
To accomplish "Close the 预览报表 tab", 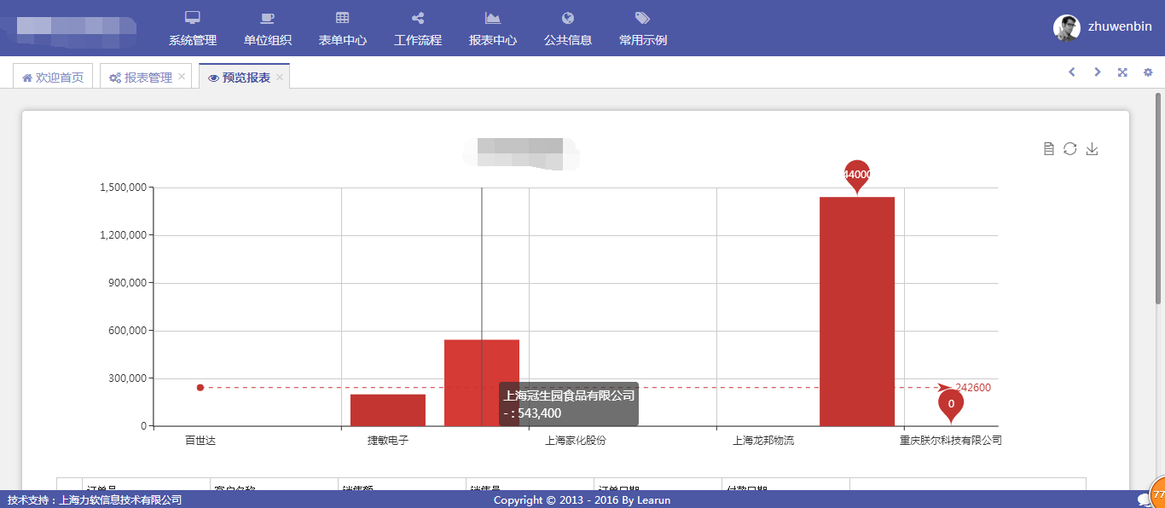I will pyautogui.click(x=280, y=77).
